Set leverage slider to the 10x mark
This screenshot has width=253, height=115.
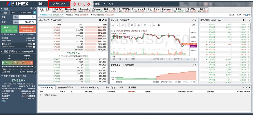point(21,67)
